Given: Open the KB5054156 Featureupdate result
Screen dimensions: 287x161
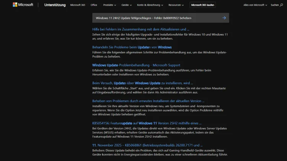Looking at the screenshot, I should [x=147, y=123].
